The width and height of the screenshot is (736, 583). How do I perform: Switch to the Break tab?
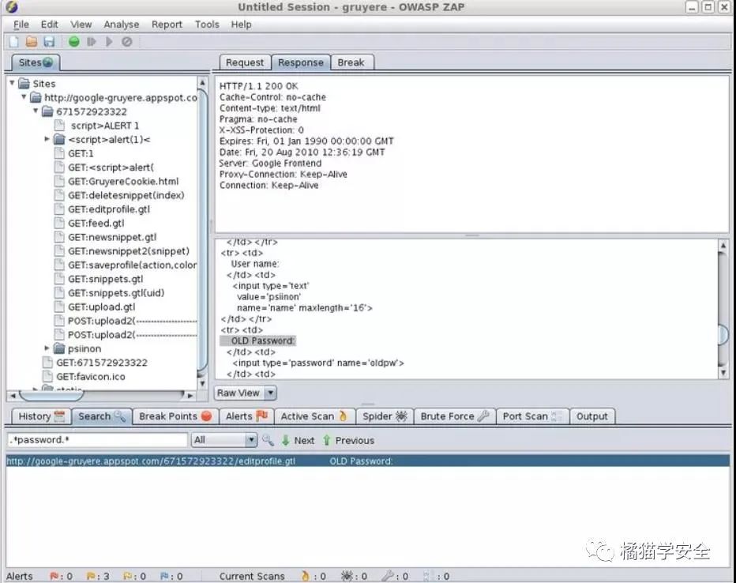(351, 62)
